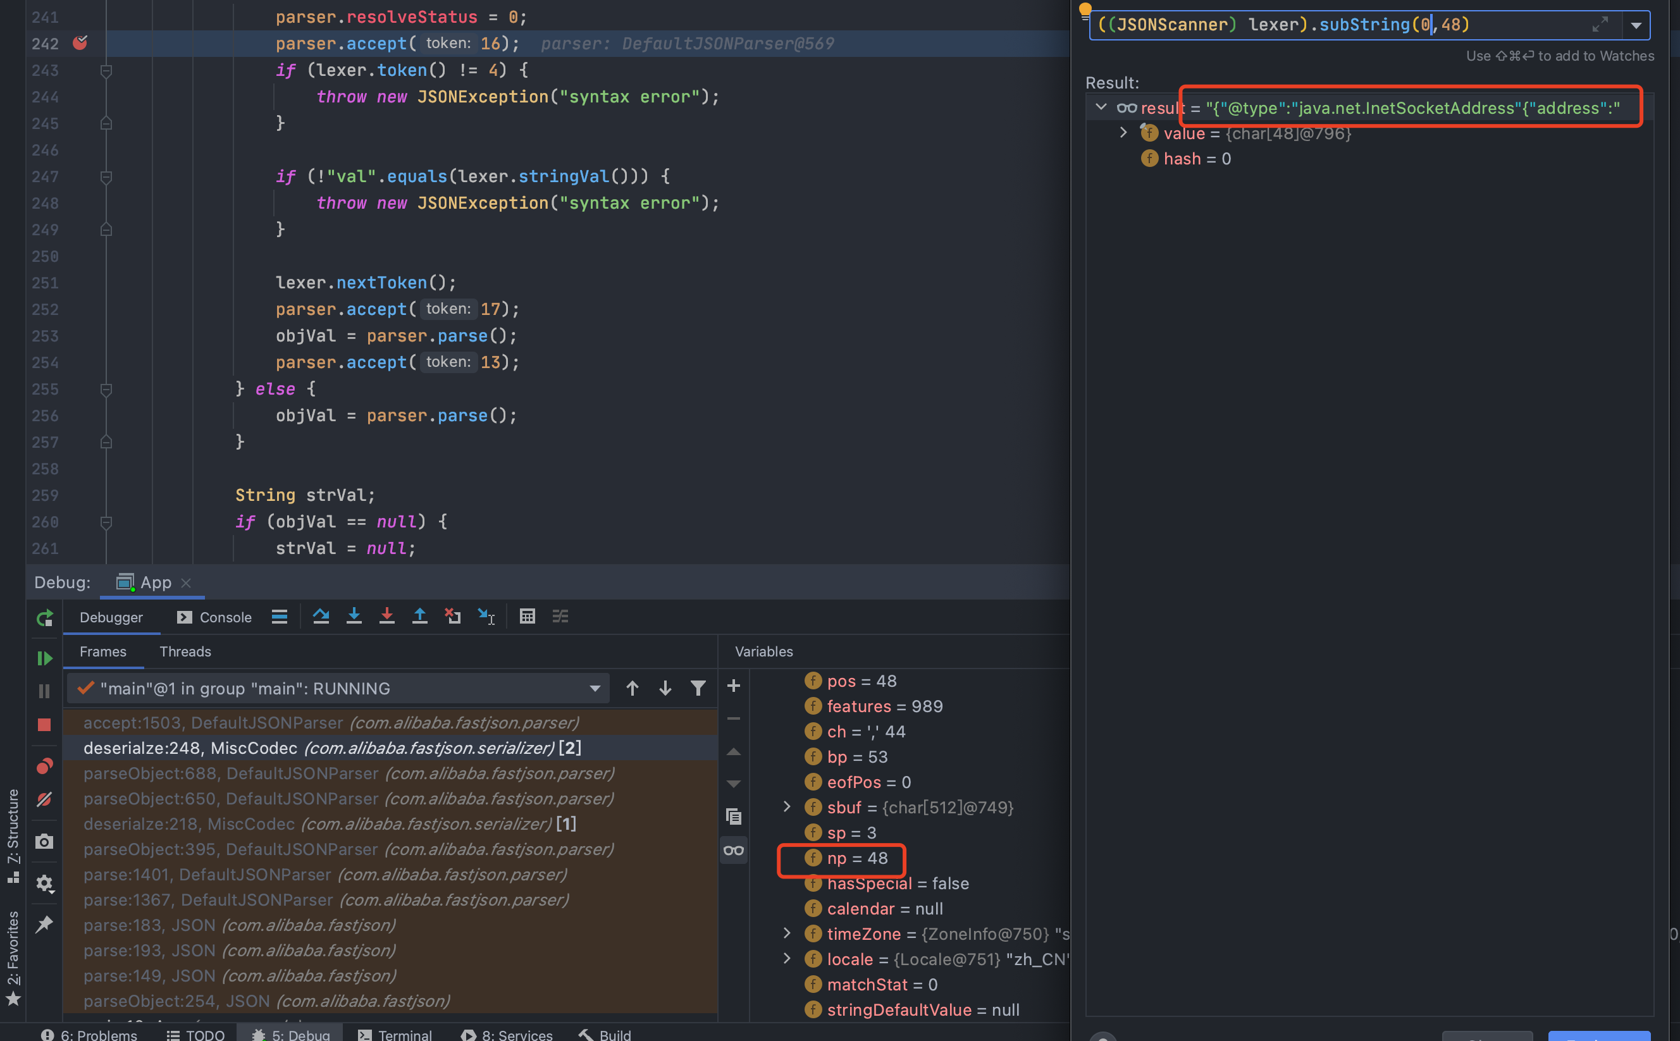The height and width of the screenshot is (1041, 1680).
Task: Expand the timeZone variable node
Action: [x=787, y=933]
